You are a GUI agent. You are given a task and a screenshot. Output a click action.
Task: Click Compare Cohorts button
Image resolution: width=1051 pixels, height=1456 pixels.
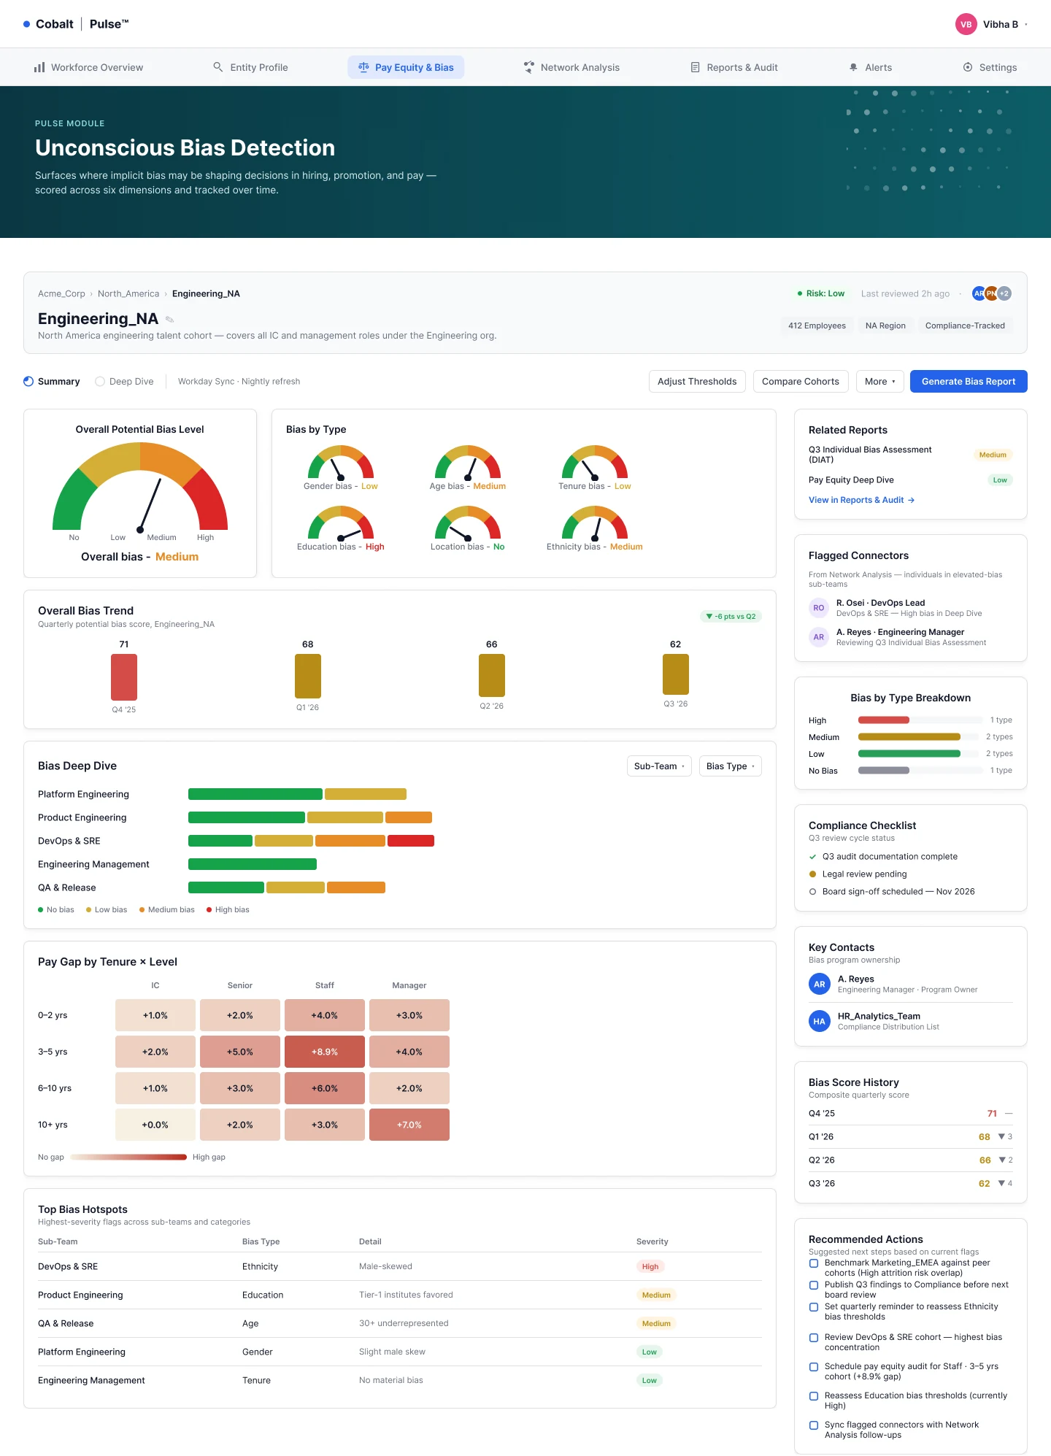(801, 381)
